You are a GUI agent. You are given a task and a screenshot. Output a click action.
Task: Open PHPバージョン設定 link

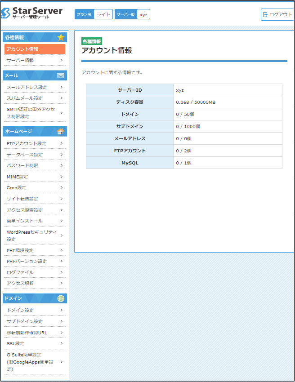tap(35, 261)
